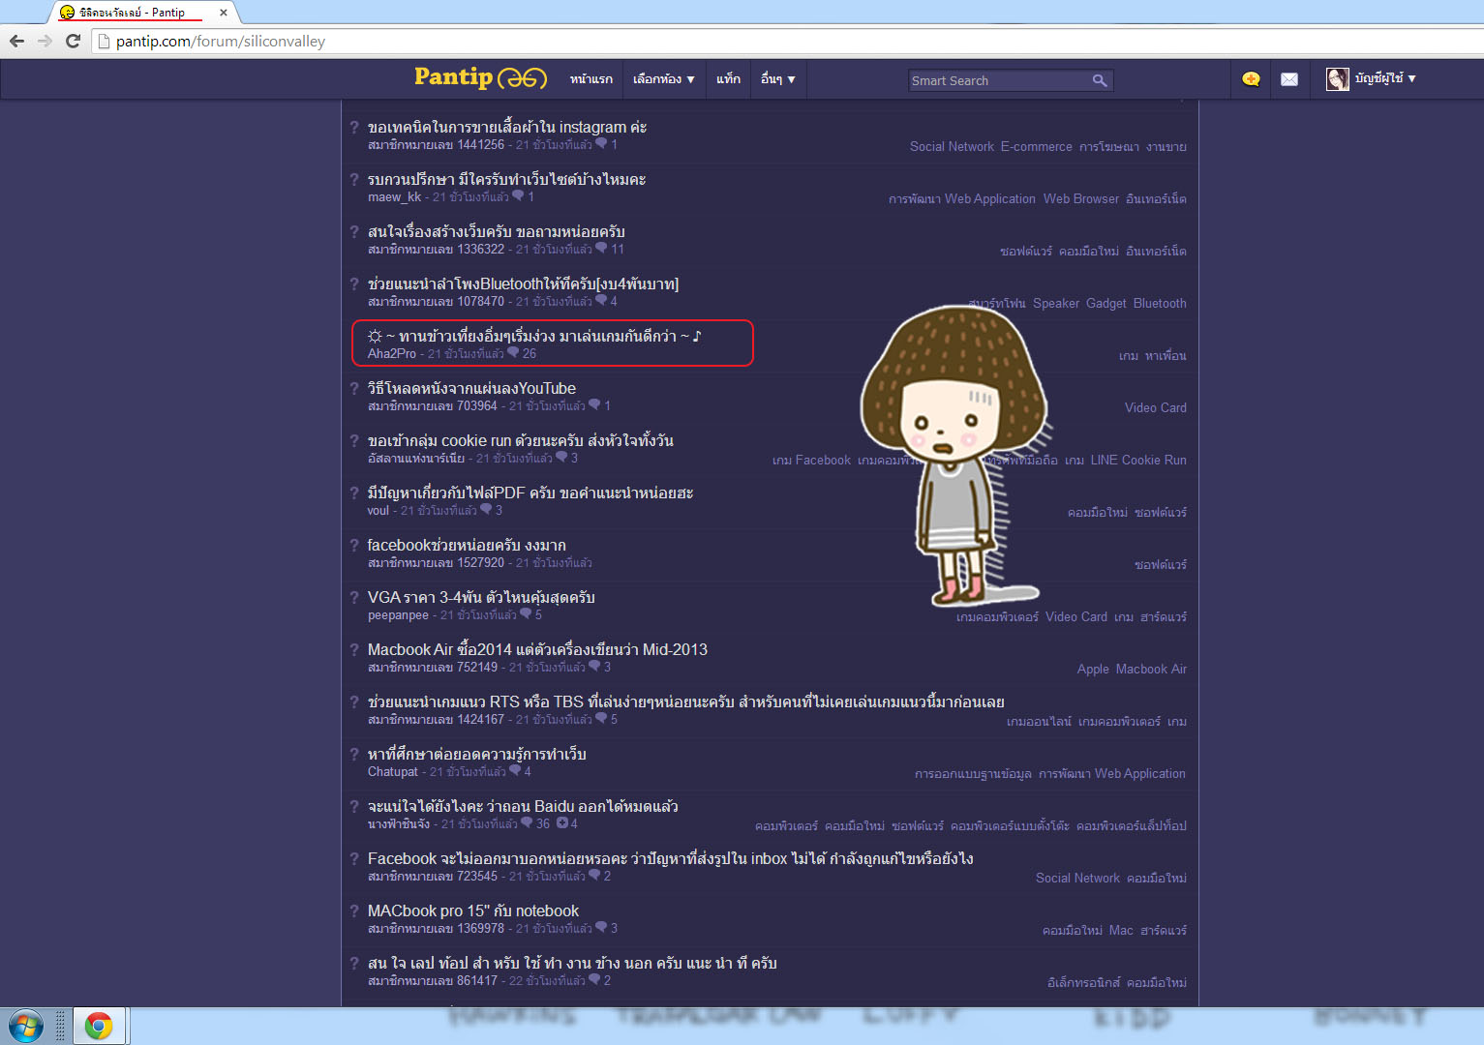Click comment bubble on Baidu thread
This screenshot has height=1045, width=1484.
click(527, 823)
